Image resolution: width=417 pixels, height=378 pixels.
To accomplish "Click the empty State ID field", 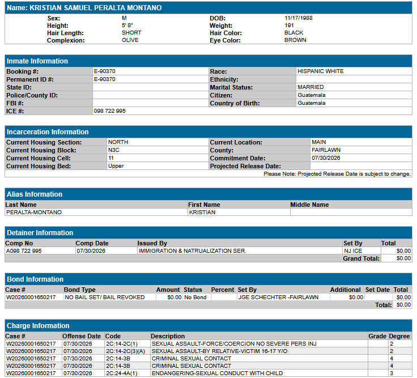I will [x=151, y=87].
